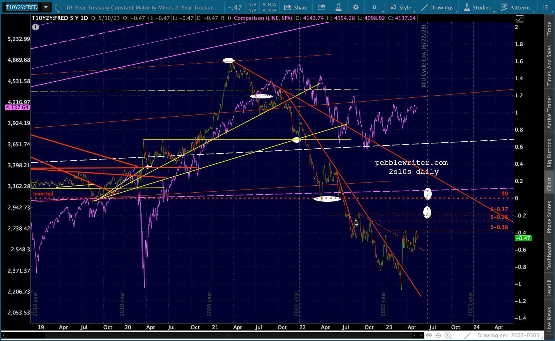Screen dimensions: 555x341
Task: Click the instrument description text in header
Action: (x=141, y=7)
